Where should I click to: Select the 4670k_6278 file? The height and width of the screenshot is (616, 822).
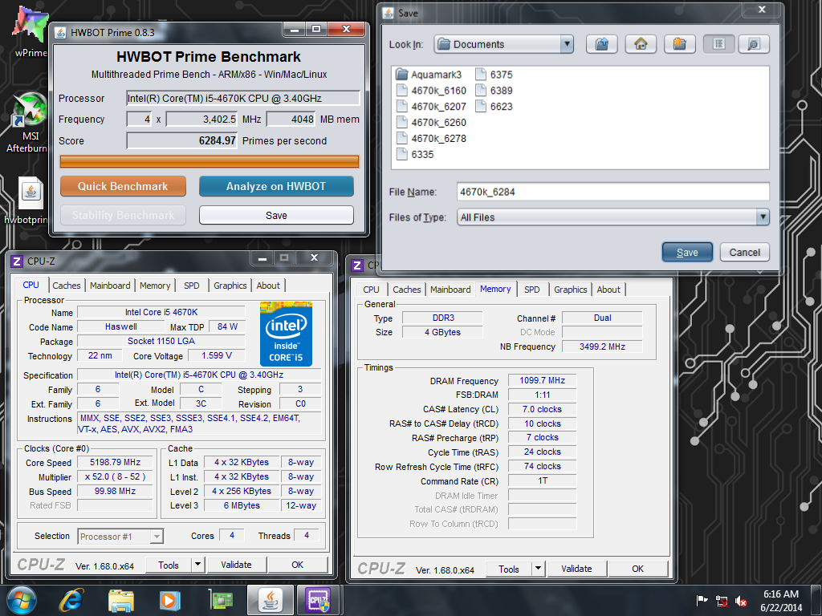(431, 138)
